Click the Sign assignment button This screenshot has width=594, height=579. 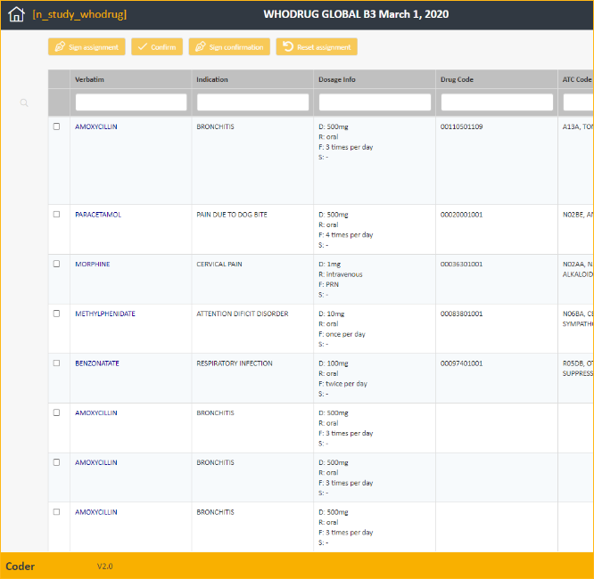coord(87,47)
